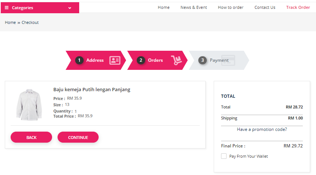Click the ID card icon in Address step
The height and width of the screenshot is (175, 316).
(x=115, y=60)
